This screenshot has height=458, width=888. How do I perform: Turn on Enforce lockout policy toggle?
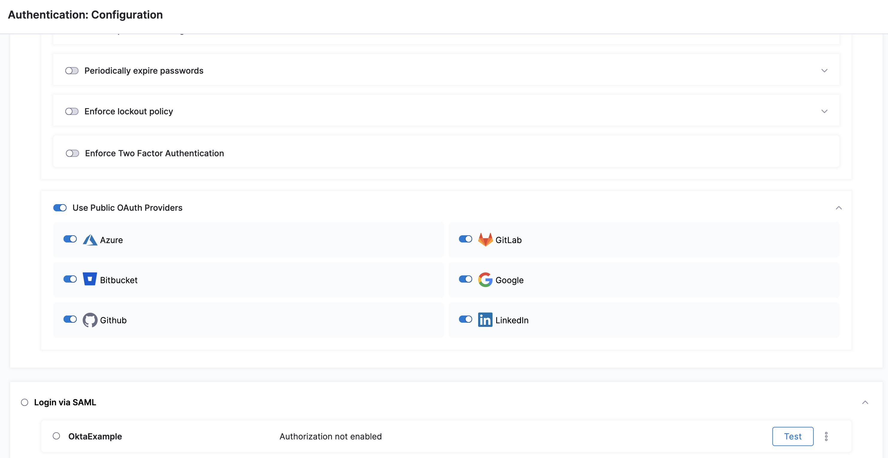point(72,112)
